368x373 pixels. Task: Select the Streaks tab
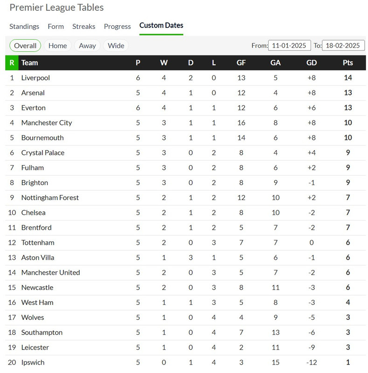click(83, 27)
